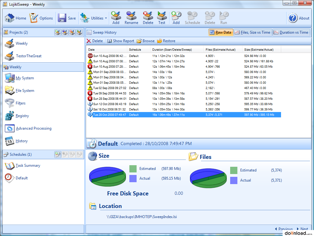Select the Tue 28 Oct 2008 07:49:47 sweep row

point(184,115)
